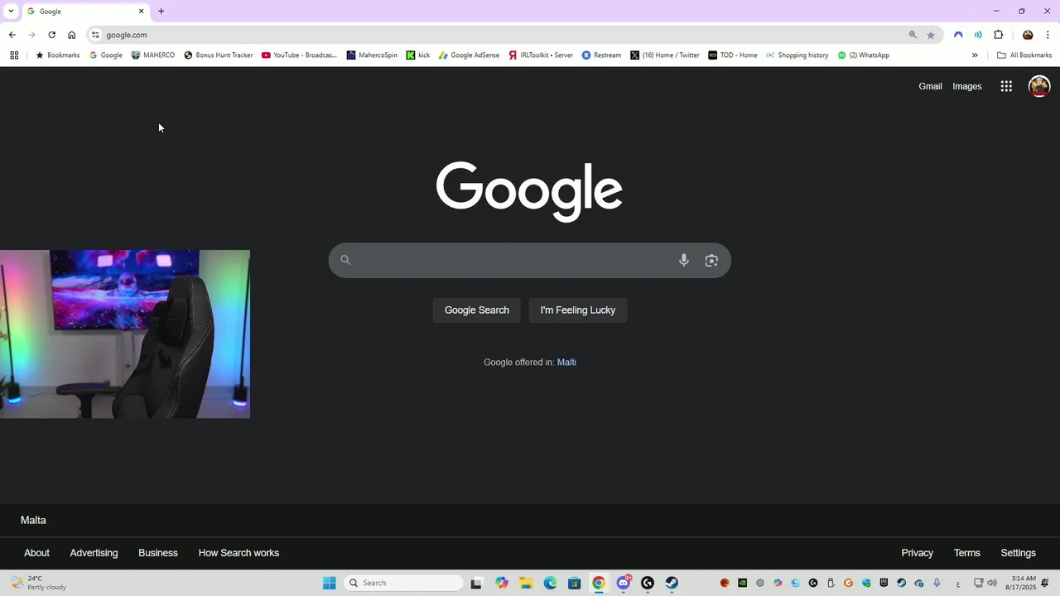Viewport: 1060px width, 596px height.
Task: Open the Restream bookmark
Action: [x=601, y=55]
